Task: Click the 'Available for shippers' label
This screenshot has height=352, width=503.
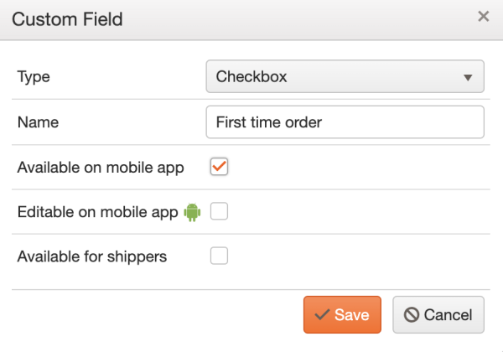Action: pos(92,256)
